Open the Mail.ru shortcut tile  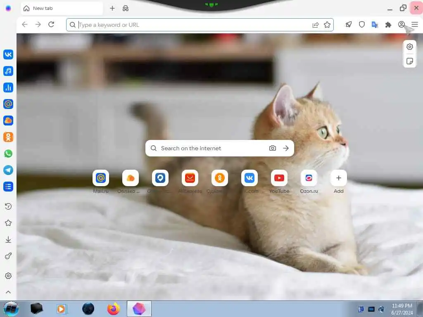coord(101,178)
